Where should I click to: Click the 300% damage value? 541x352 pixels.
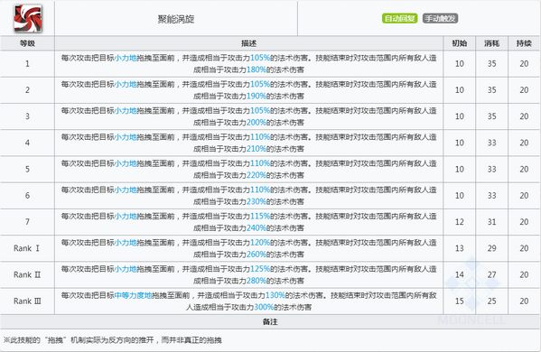coord(264,307)
